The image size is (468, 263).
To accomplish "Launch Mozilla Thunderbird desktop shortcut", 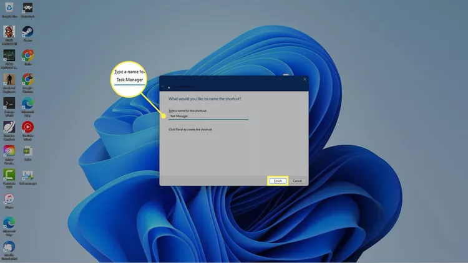I will (x=9, y=250).
